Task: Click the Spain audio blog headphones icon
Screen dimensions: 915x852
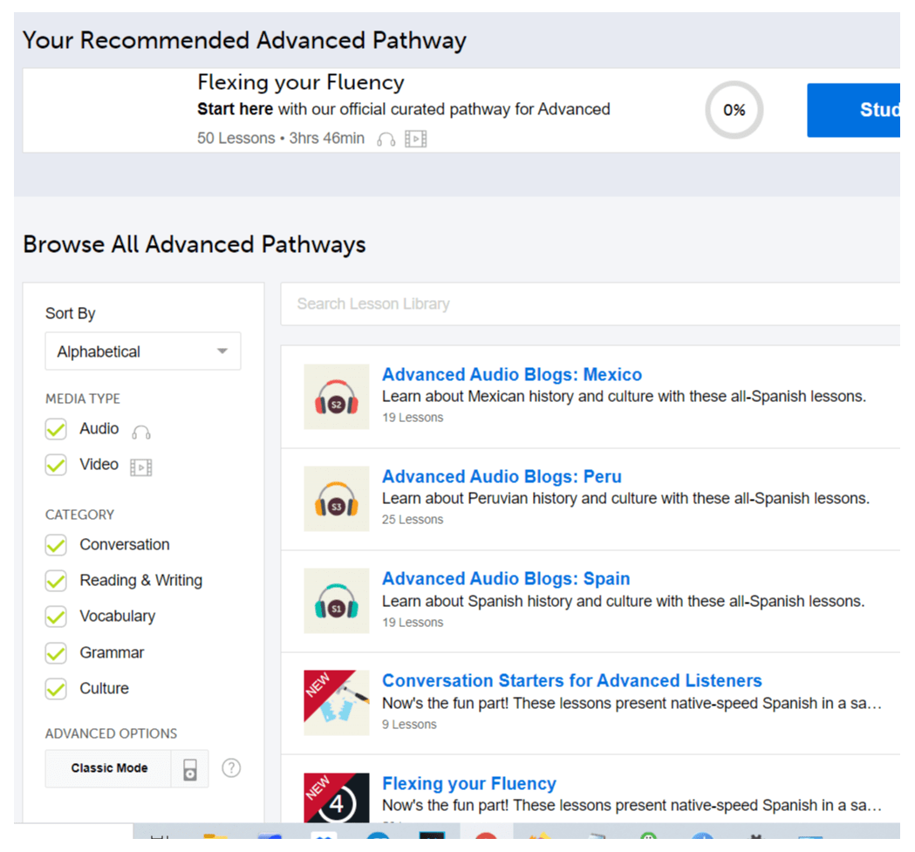Action: pyautogui.click(x=336, y=601)
